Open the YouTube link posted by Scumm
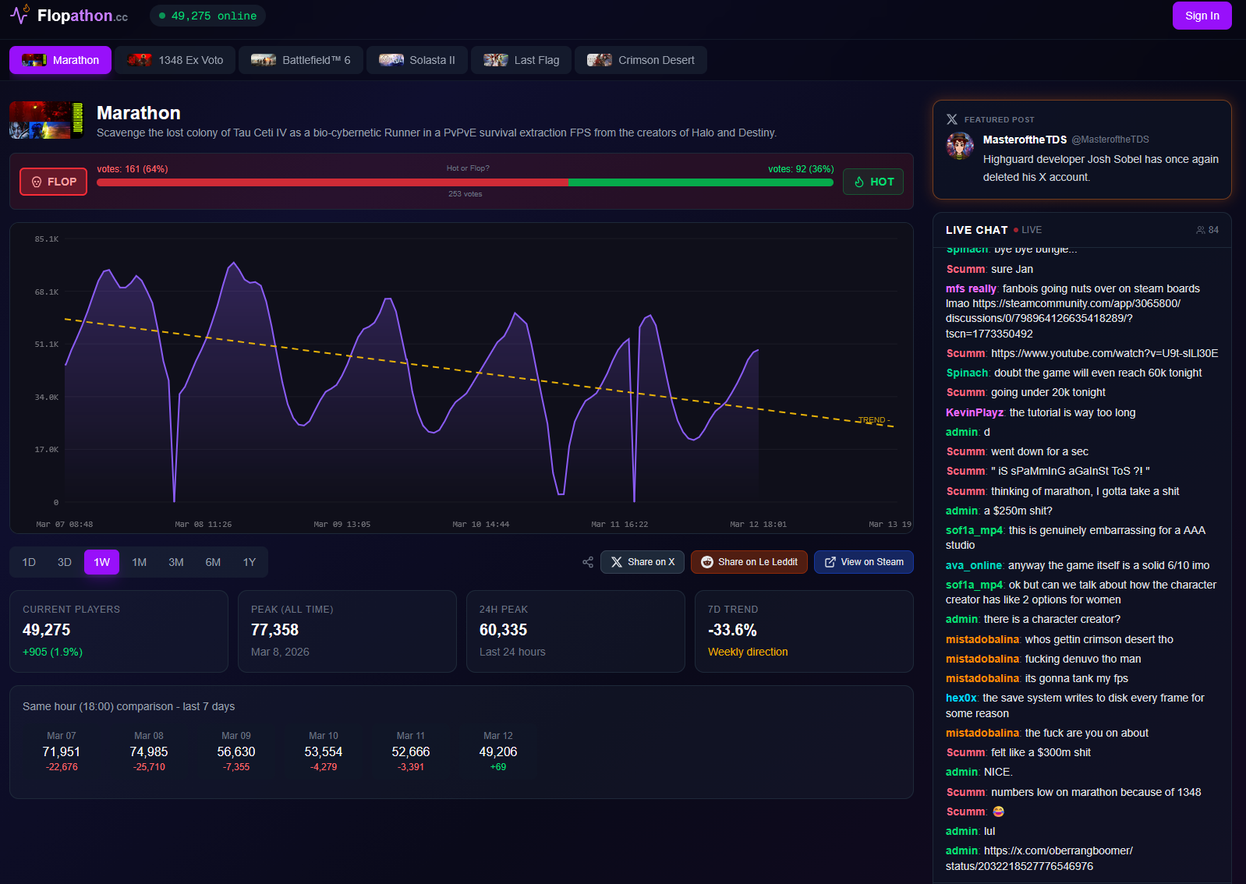Image resolution: width=1246 pixels, height=884 pixels. (x=1104, y=353)
